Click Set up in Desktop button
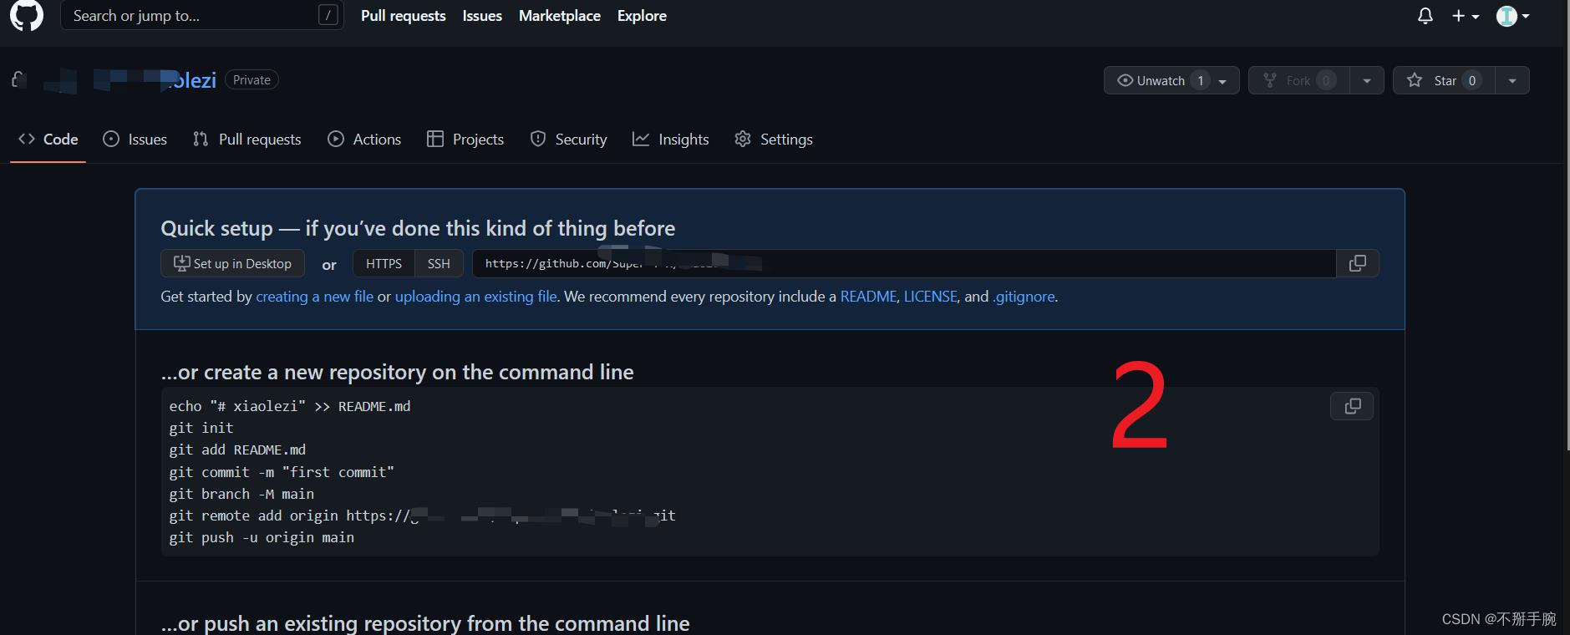 (232, 263)
